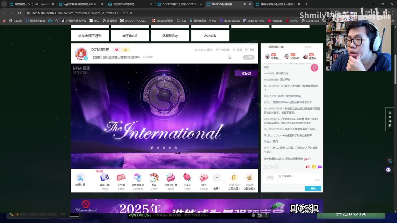This screenshot has width=397, height=223.
Task: Switch to xg英文解说 browser tab
Action: (x=80, y=4)
